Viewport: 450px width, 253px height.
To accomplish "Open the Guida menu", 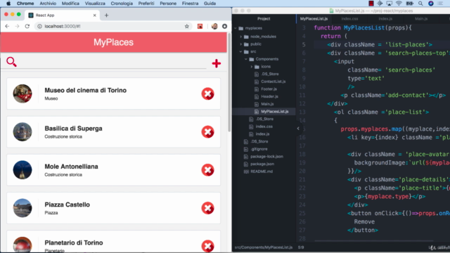I will [210, 4].
